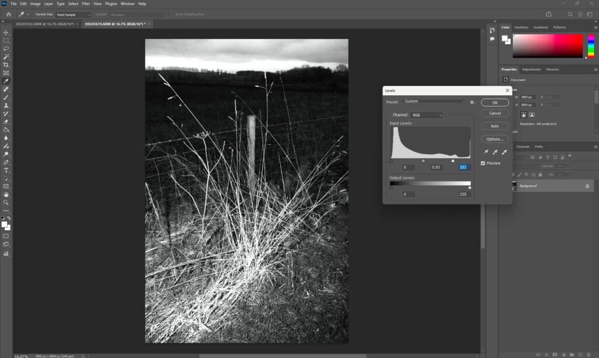The width and height of the screenshot is (599, 358).
Task: Pick the Zoom tool from the toolbar
Action: coord(6,203)
